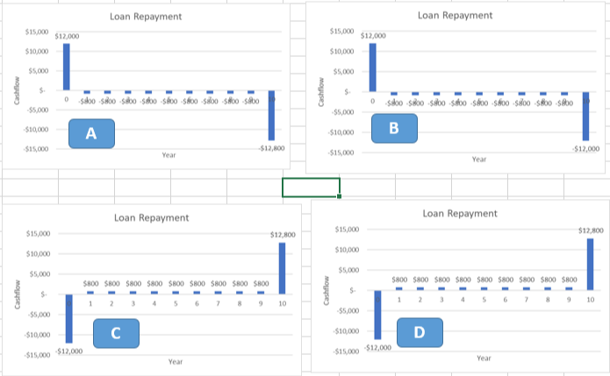Click the blue shape labeled A
The height and width of the screenshot is (376, 610).
(x=91, y=133)
